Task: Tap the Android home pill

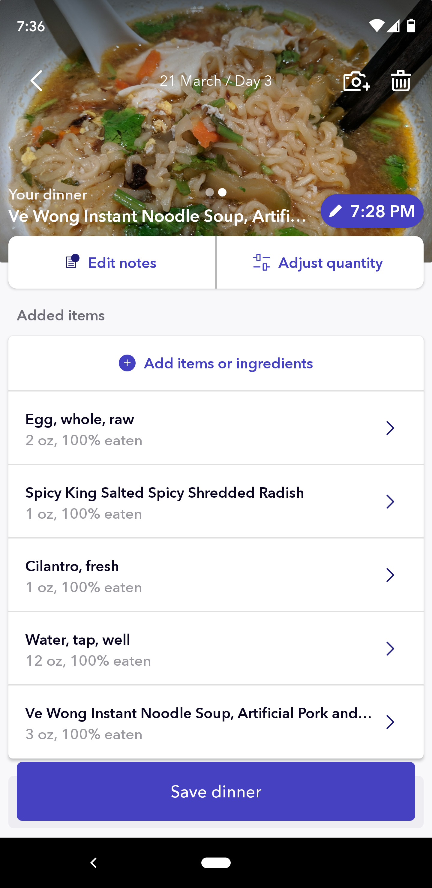Action: 216,862
